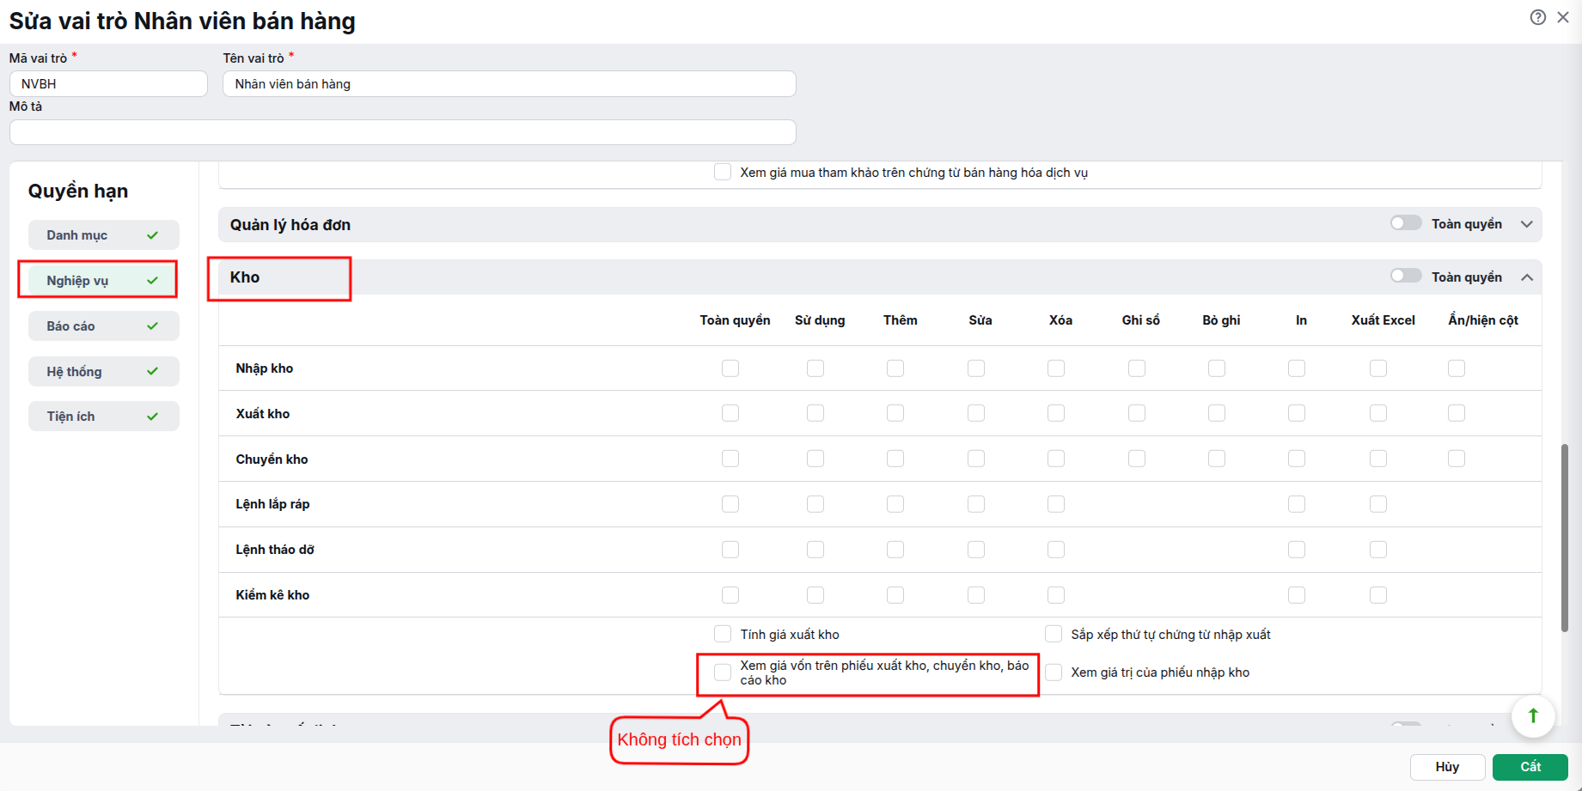
Task: Close the role editing dialog
Action: [x=1563, y=17]
